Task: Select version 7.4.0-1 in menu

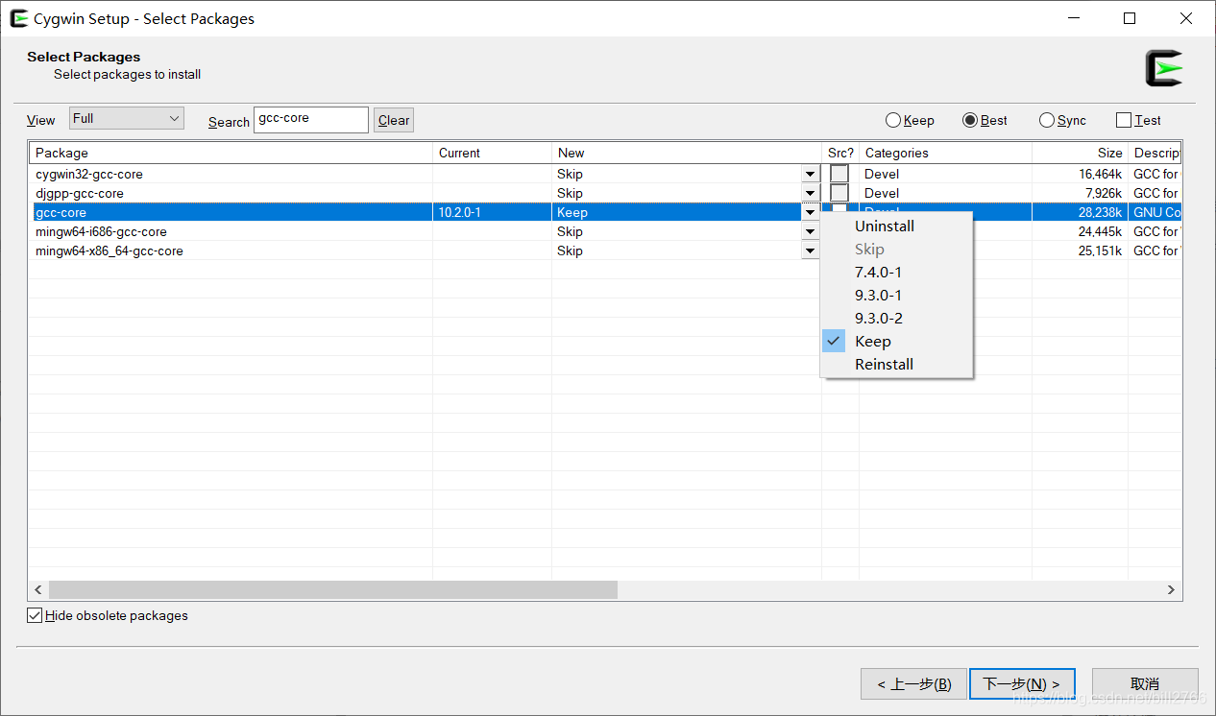Action: pos(896,273)
